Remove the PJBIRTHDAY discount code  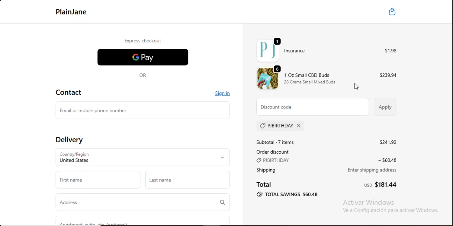pyautogui.click(x=299, y=126)
